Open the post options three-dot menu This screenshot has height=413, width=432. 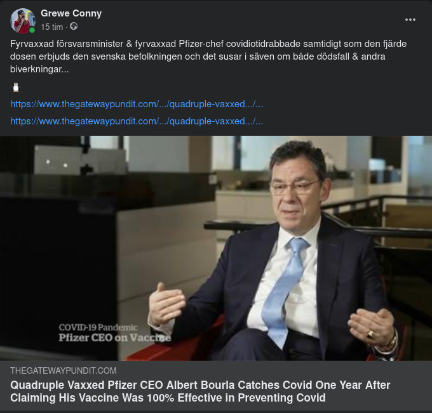(410, 20)
